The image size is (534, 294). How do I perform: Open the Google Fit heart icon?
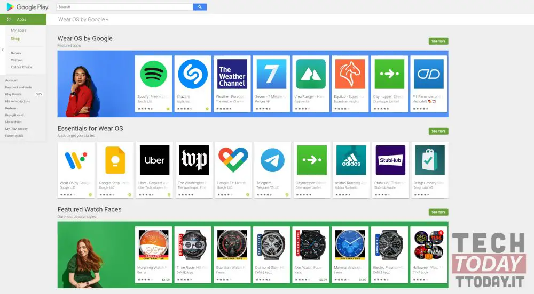coord(233,160)
